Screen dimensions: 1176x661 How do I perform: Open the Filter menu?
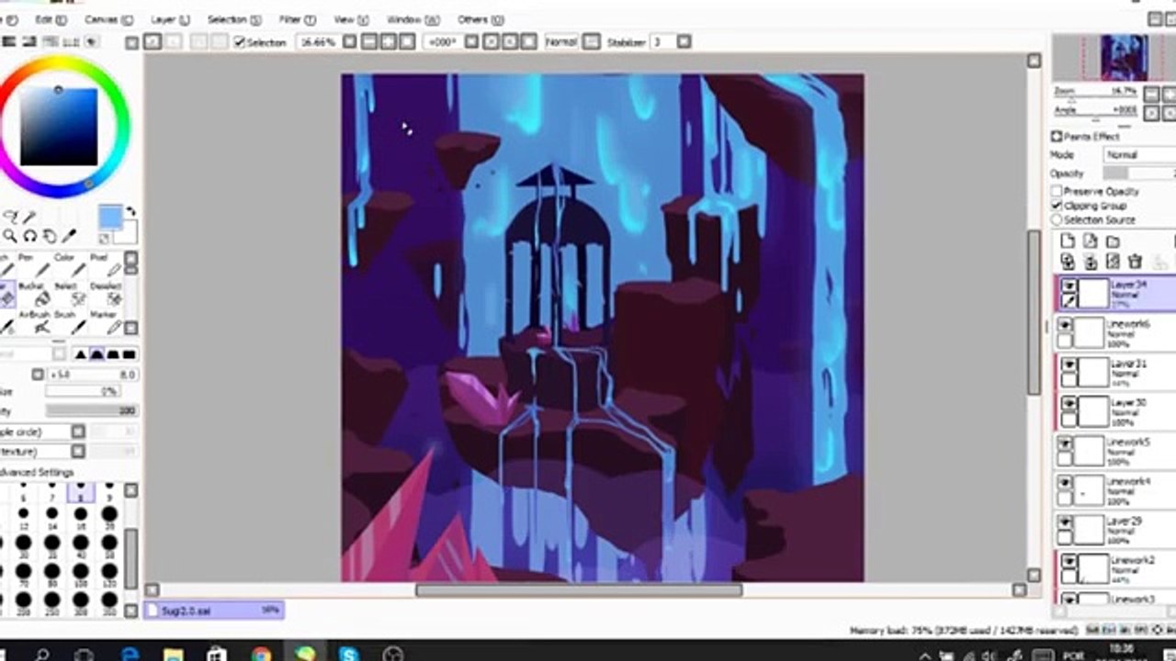[x=297, y=19]
